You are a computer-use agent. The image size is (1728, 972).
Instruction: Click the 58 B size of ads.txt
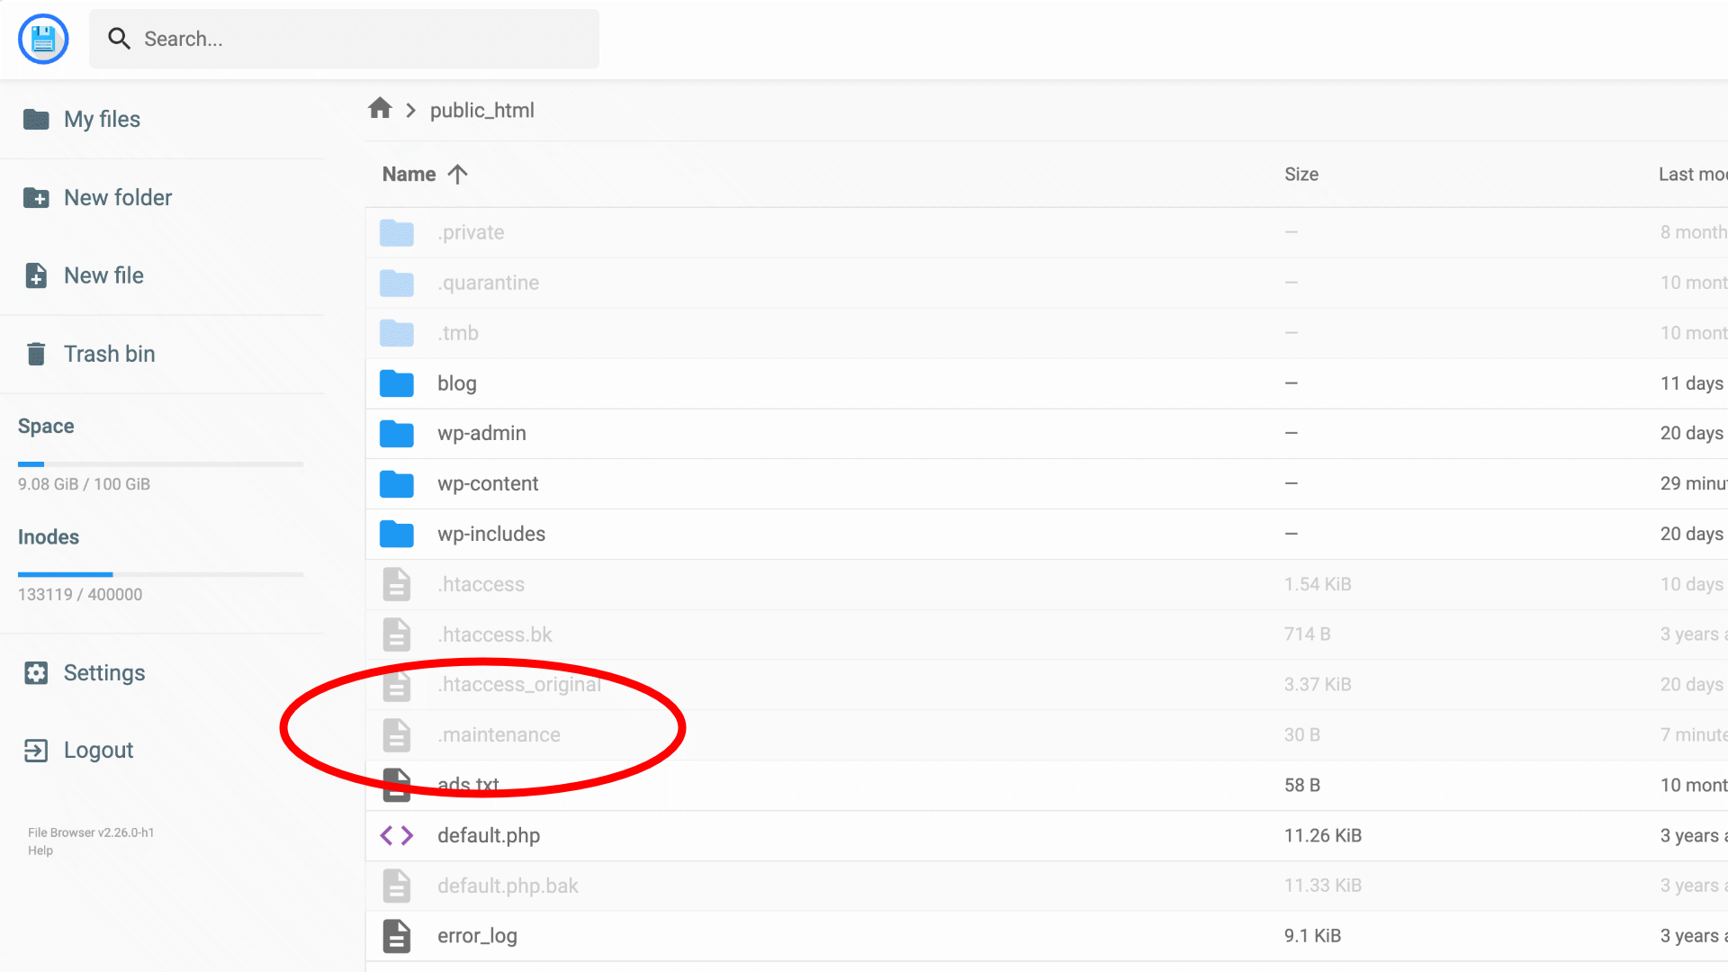(1302, 785)
